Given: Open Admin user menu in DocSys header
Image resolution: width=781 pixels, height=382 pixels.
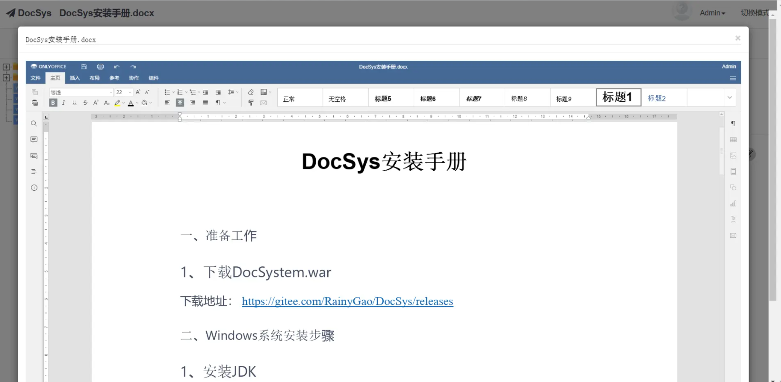Looking at the screenshot, I should 712,13.
